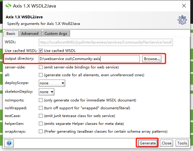Viewport: 193px width, 151px height.
Task: Click the green Axis logo in title bar
Action: point(8,6)
